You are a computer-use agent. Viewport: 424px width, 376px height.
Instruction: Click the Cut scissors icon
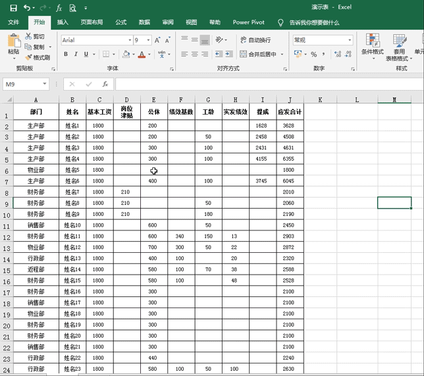point(28,36)
